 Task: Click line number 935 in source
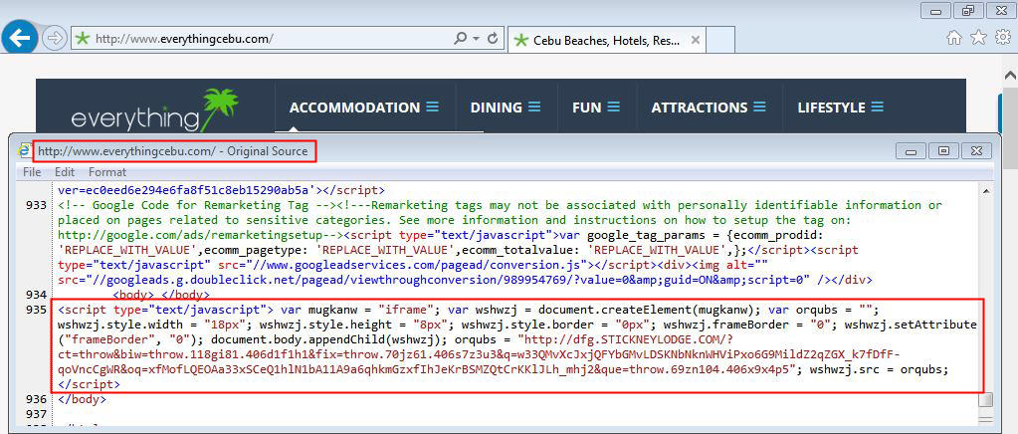pyautogui.click(x=36, y=310)
